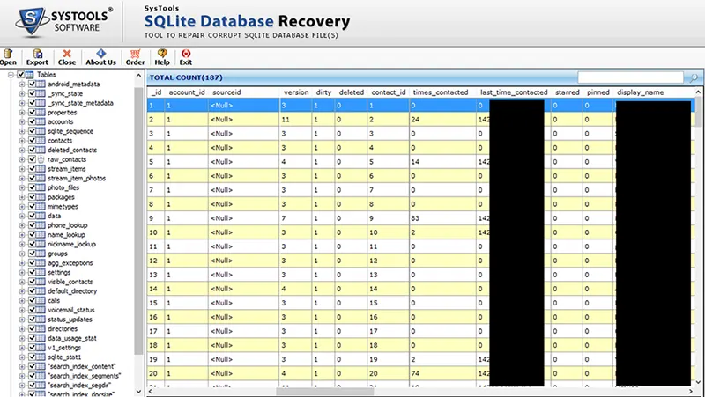This screenshot has width=705, height=397.
Task: Click the table icon beside data
Action: pos(41,216)
